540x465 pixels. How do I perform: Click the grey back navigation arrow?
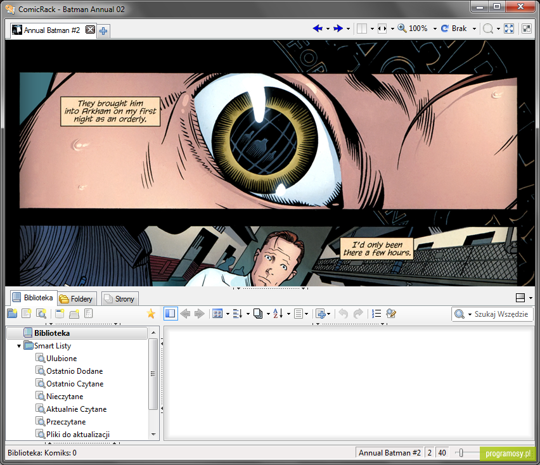point(185,314)
